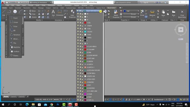The image size is (190, 107).
Task: Click the Move tool in Modify panel
Action: [x=32, y=11]
